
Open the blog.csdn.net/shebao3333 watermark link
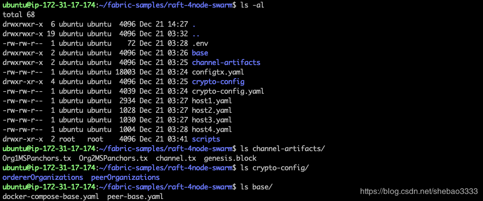click(x=419, y=191)
